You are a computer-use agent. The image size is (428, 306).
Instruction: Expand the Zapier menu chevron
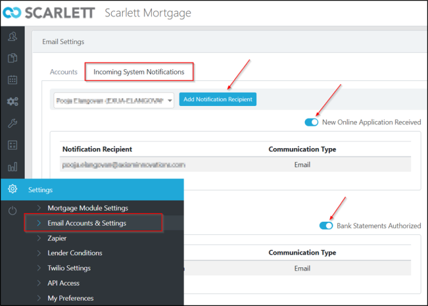39,238
